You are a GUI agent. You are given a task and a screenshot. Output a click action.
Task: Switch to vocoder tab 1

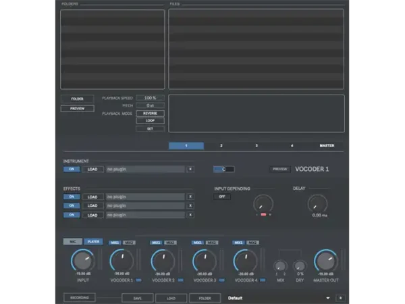(186, 146)
